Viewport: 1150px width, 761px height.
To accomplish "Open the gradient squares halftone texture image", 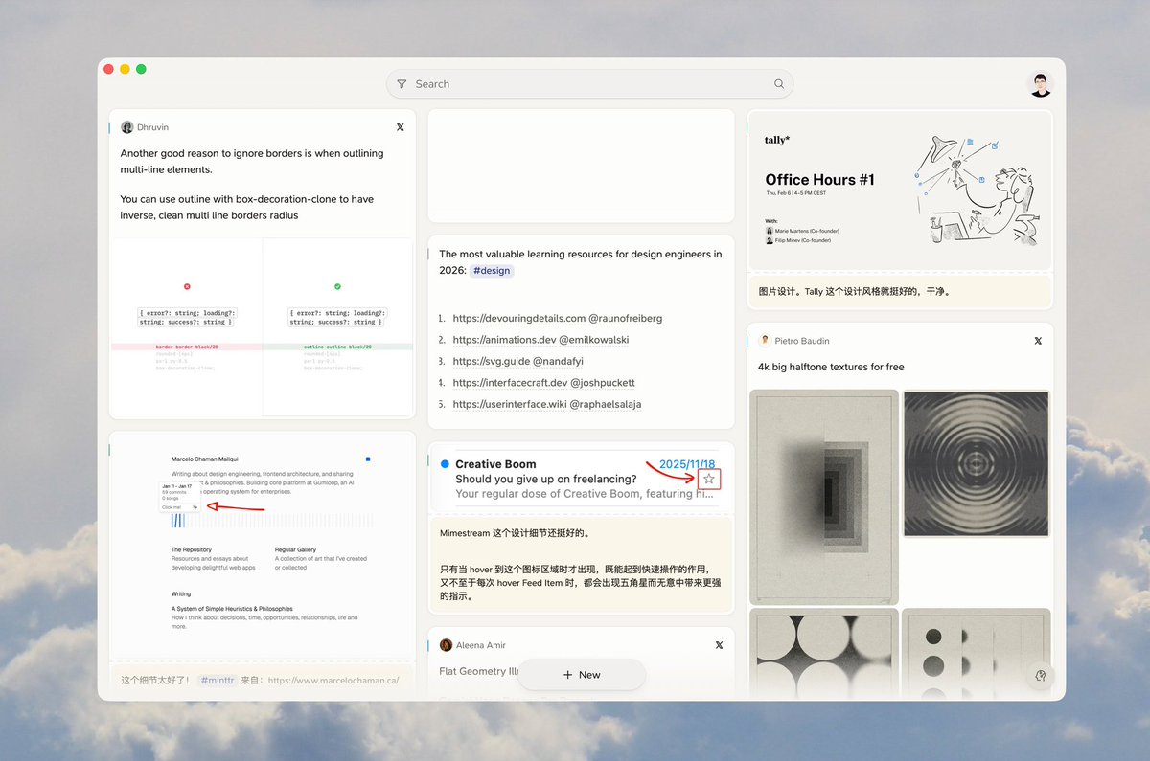I will pyautogui.click(x=824, y=496).
